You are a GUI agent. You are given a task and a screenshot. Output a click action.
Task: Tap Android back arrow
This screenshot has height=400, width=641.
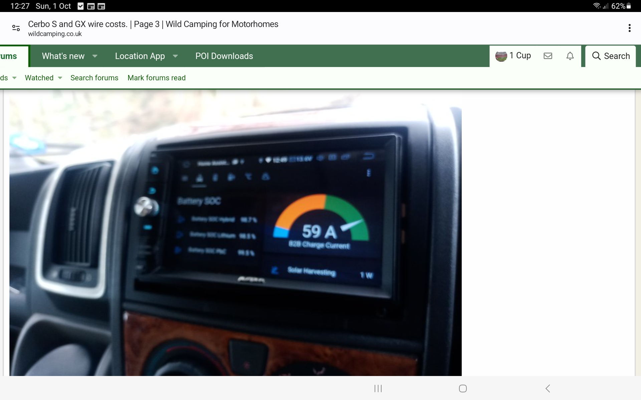(x=548, y=388)
